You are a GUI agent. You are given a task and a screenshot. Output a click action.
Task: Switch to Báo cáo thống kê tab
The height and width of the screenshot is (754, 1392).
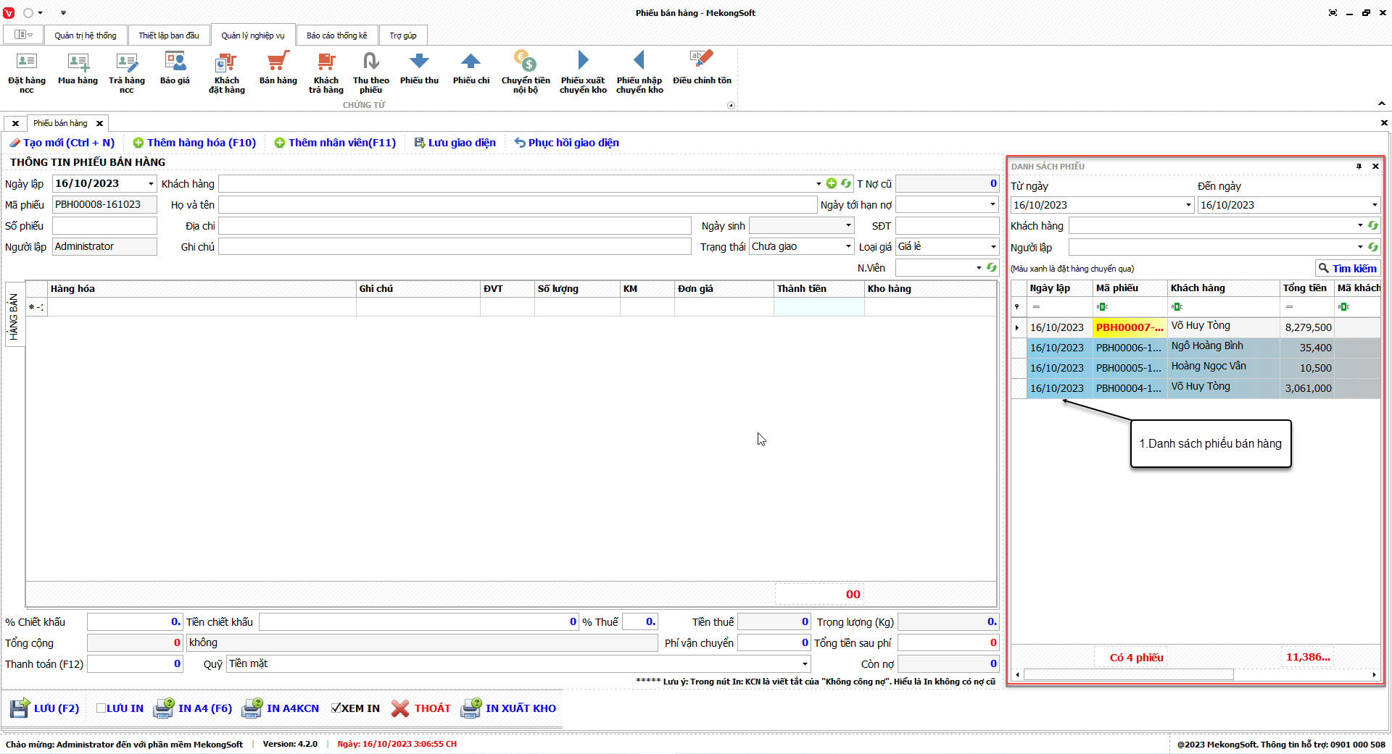pos(336,35)
